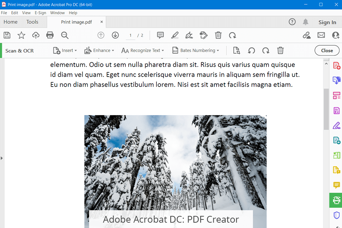The height and width of the screenshot is (228, 342).
Task: Expand the Enhance dropdown
Action: coord(99,50)
